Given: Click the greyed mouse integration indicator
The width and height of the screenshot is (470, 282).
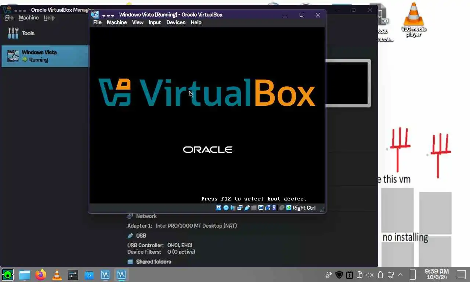Looking at the screenshot, I should 282,208.
